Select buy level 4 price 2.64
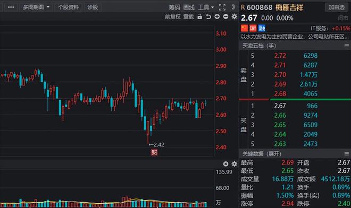Screen dimensions: 351x208 [280, 134]
